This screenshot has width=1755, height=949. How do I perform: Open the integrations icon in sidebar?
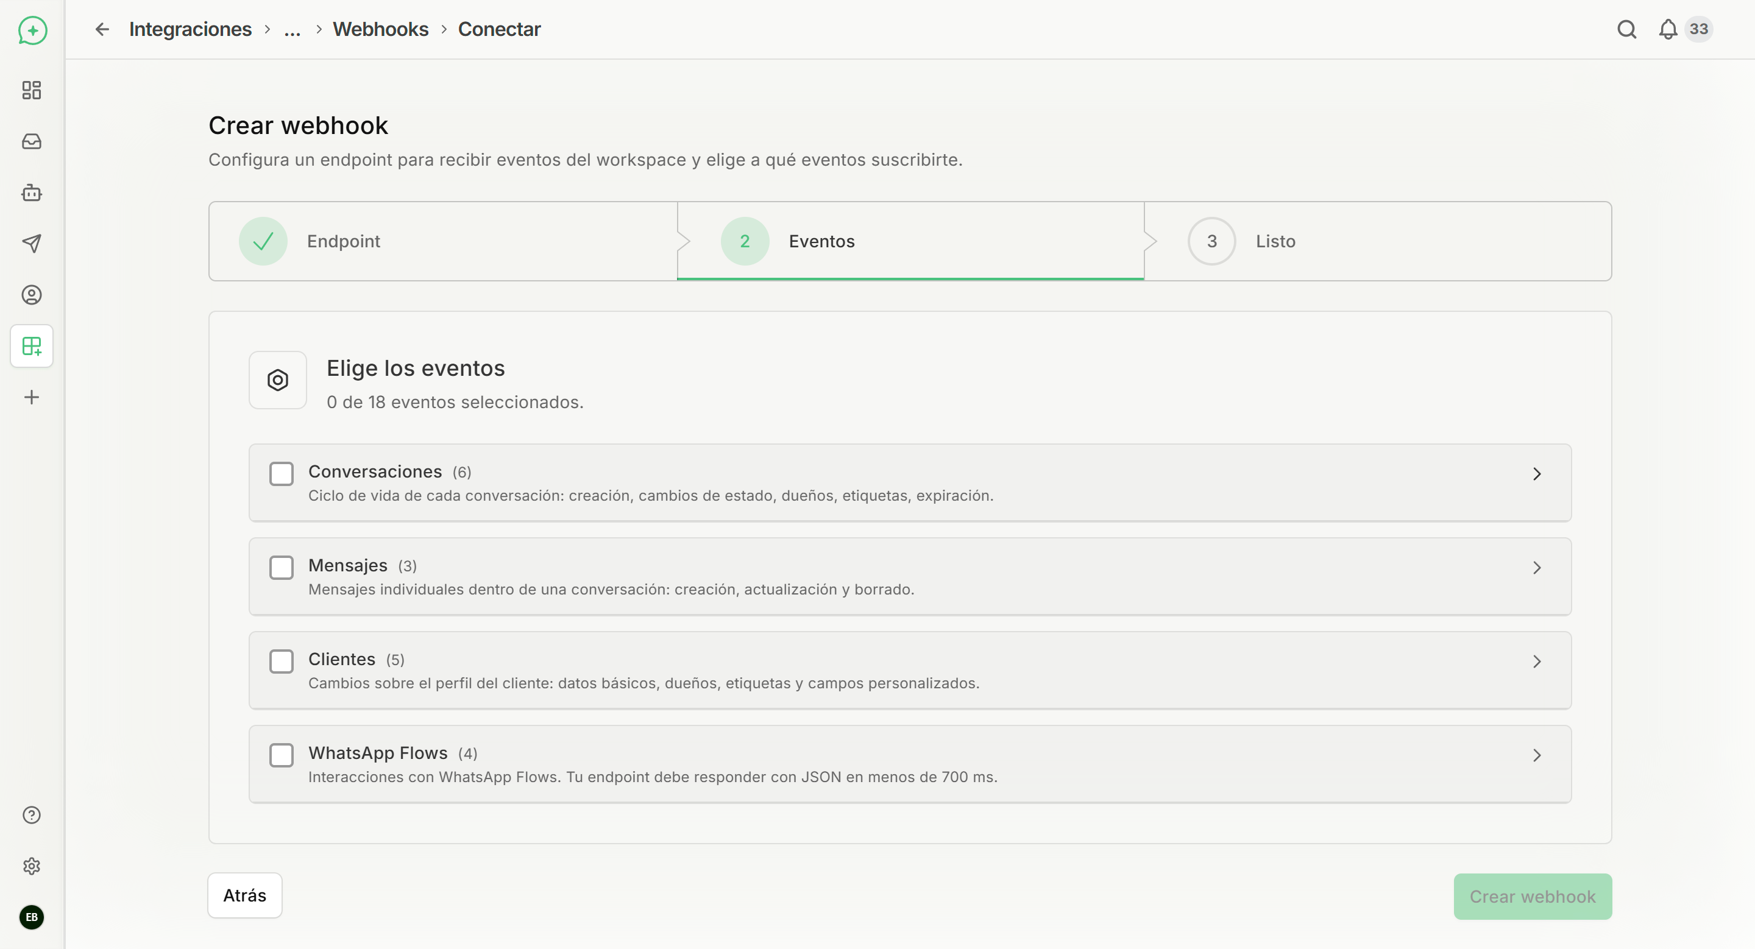[31, 346]
